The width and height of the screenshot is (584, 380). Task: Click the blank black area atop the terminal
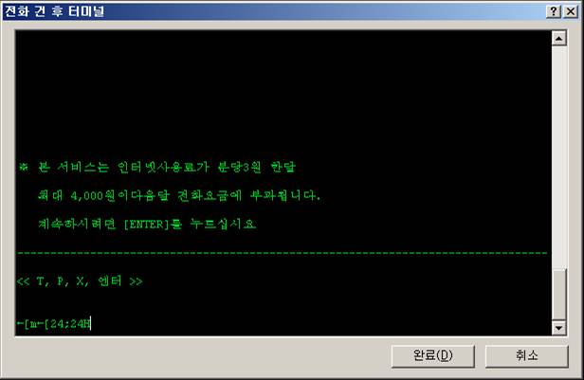[283, 93]
